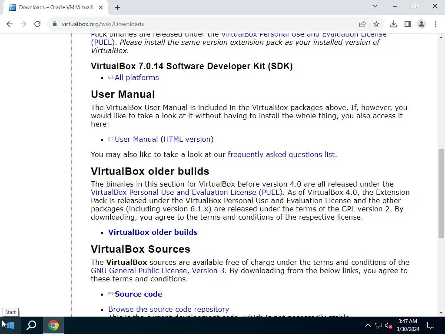
Task: Open a new browser tab
Action: 117,7
